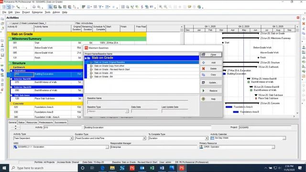Click the Filter toolbar icon
Viewport: 306px width, 172px height.
click(x=100, y=7)
